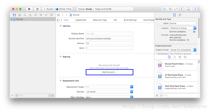The width and height of the screenshot is (210, 112).
Task: Click the navigator add (+) button
Action: pyautogui.click(x=13, y=95)
